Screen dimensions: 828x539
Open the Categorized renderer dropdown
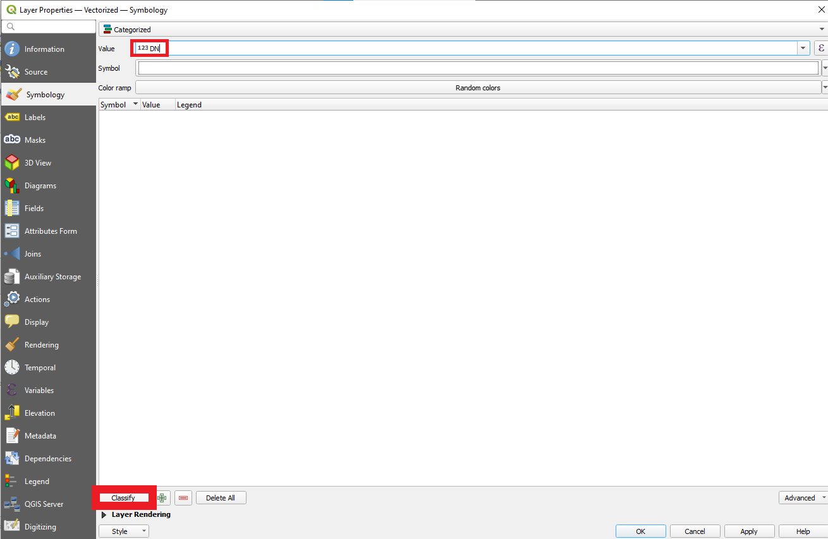tap(463, 29)
